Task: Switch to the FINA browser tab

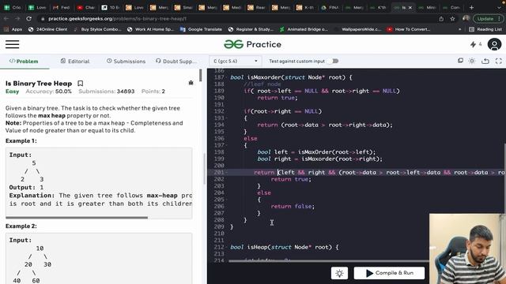Action: point(330,7)
